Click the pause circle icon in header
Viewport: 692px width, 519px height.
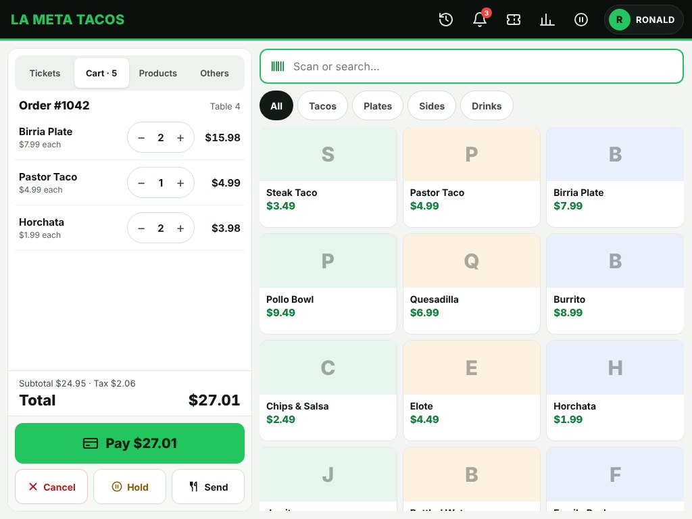click(580, 20)
